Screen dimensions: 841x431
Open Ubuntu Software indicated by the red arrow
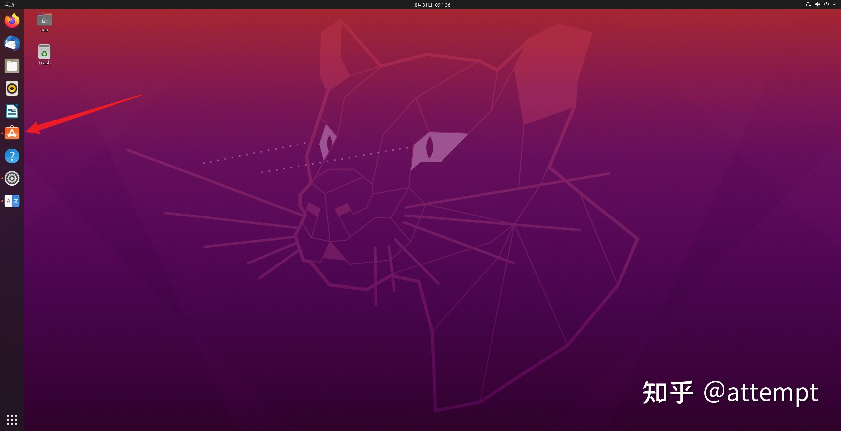12,133
